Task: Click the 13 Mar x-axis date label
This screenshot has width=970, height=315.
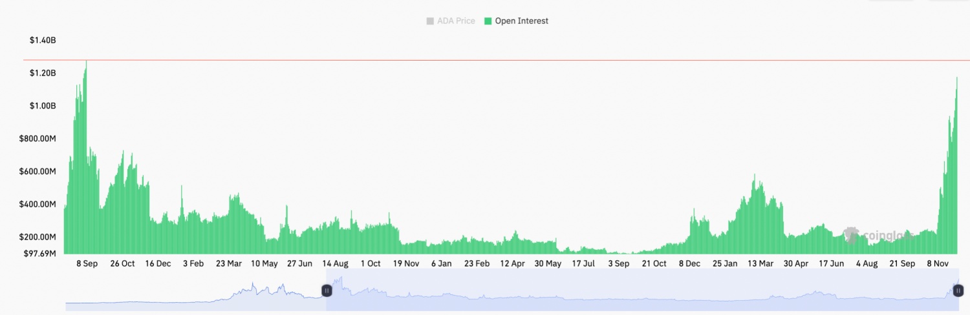Action: point(760,264)
